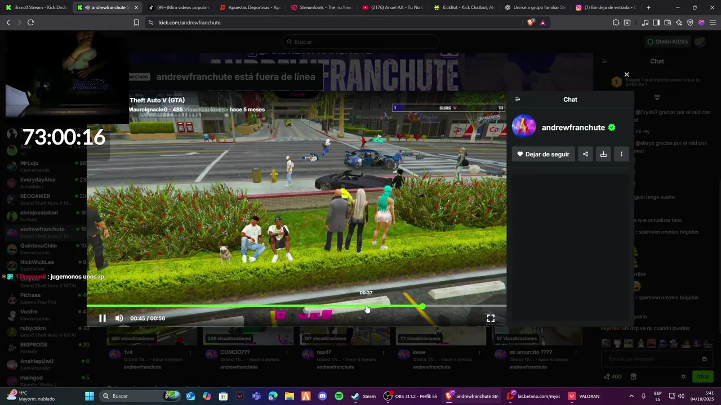The width and height of the screenshot is (721, 405).
Task: Open Outlook from the taskbar
Action: 190,396
